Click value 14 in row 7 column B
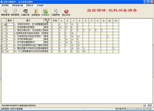154x111 pixels. (x=68, y=42)
